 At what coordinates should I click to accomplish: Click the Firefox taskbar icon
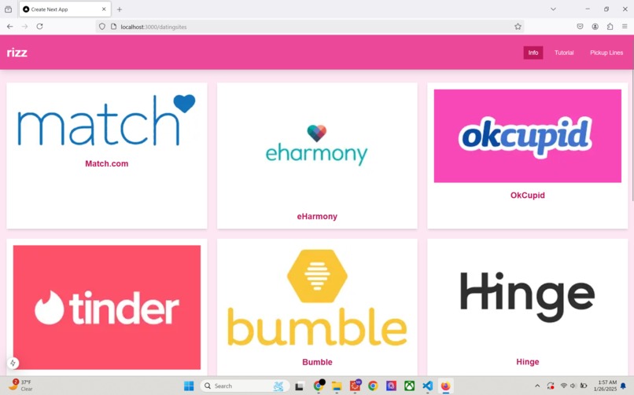click(x=445, y=386)
